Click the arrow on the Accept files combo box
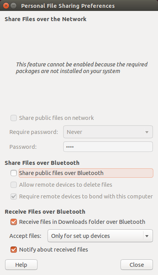The height and width of the screenshot is (275, 158). click(x=147, y=236)
